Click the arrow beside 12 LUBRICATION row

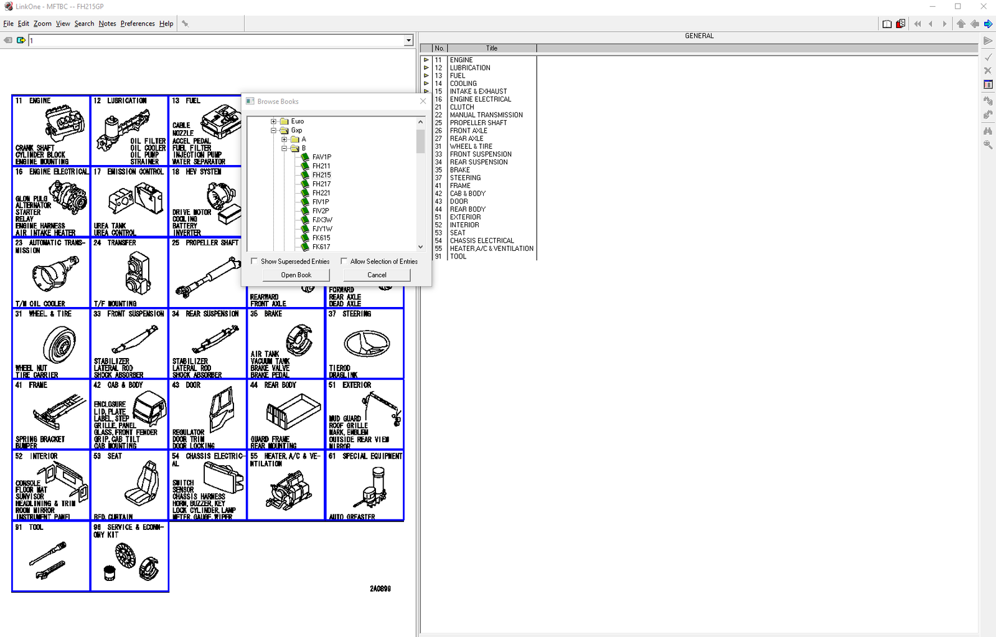point(426,68)
